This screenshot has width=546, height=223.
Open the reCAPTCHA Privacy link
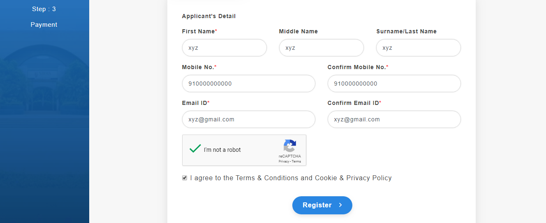point(283,162)
